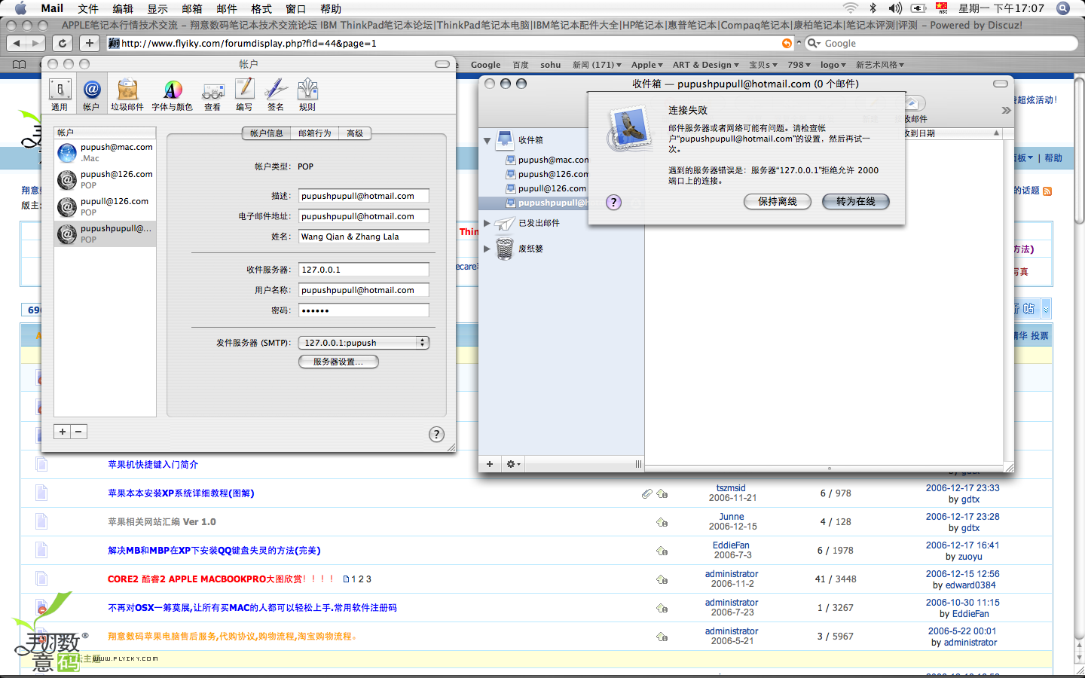Open the 垃圾邮件 junk mail pane
The width and height of the screenshot is (1085, 678).
pyautogui.click(x=127, y=94)
